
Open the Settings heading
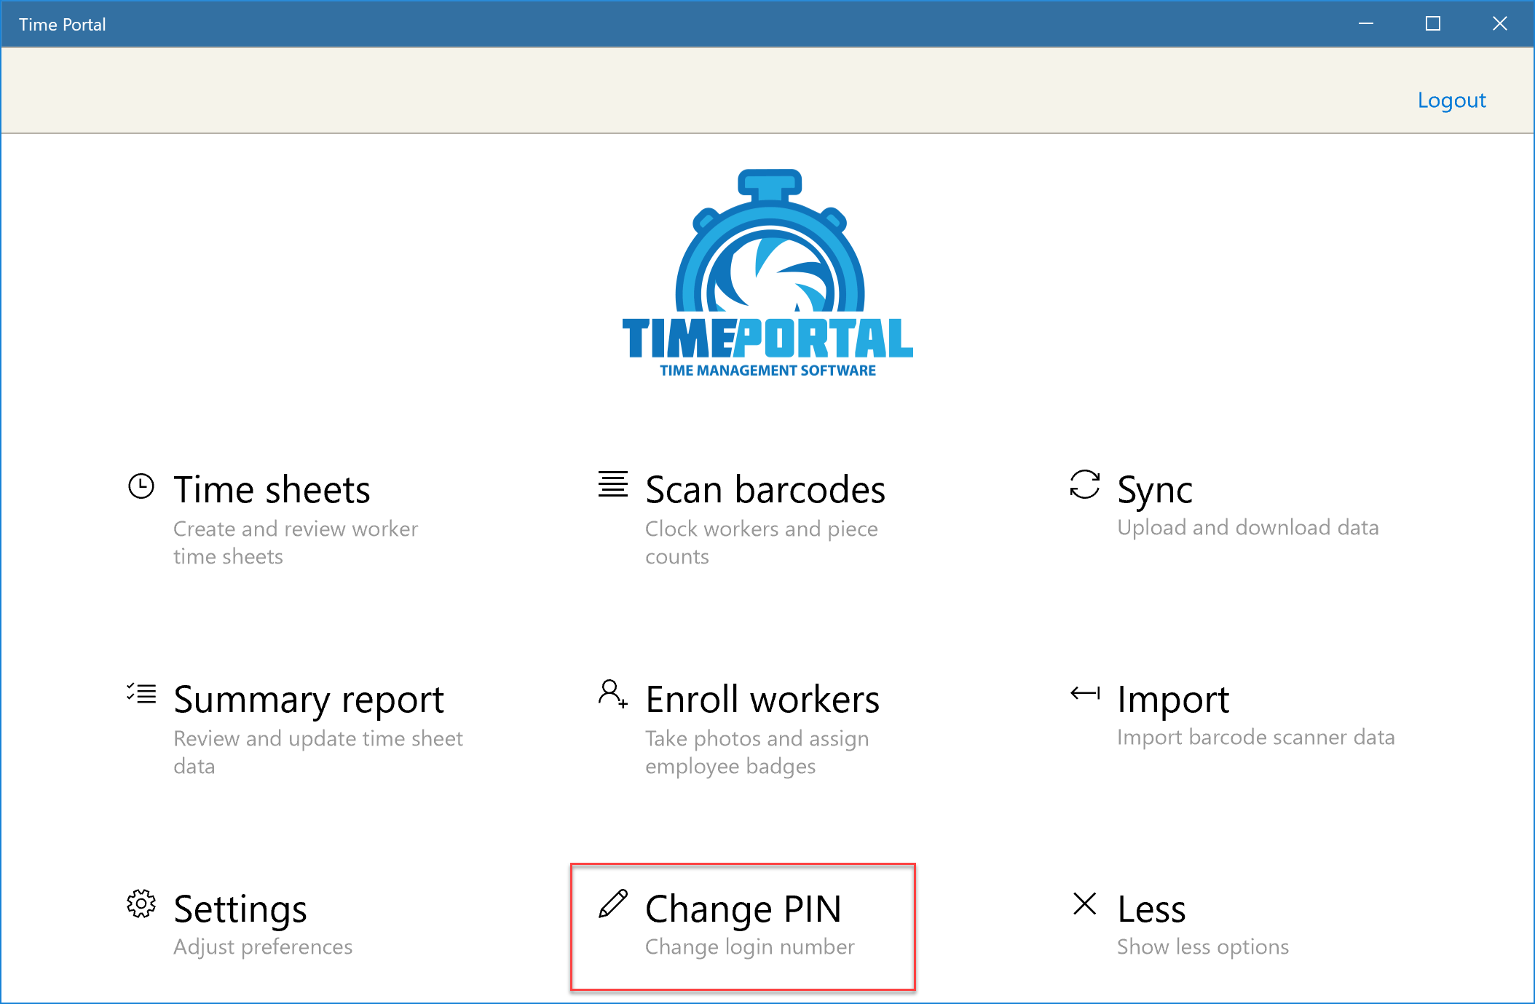pos(240,910)
